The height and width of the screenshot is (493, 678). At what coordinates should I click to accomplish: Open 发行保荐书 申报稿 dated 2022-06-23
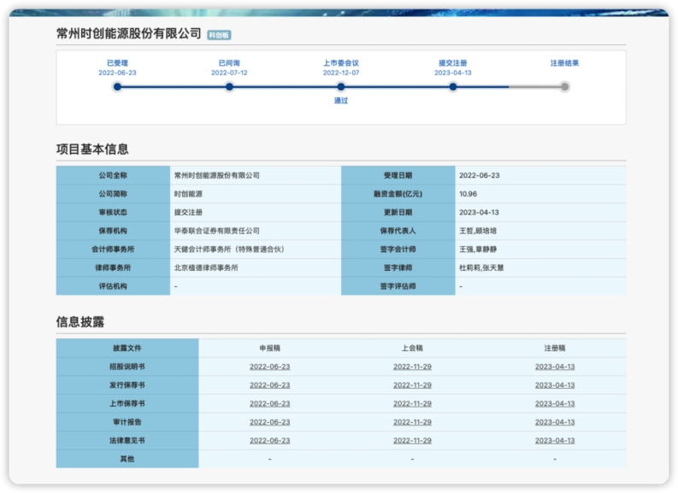[270, 385]
